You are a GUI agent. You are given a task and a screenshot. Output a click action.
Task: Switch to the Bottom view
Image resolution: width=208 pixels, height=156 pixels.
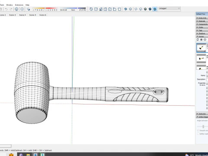click(x=119, y=9)
